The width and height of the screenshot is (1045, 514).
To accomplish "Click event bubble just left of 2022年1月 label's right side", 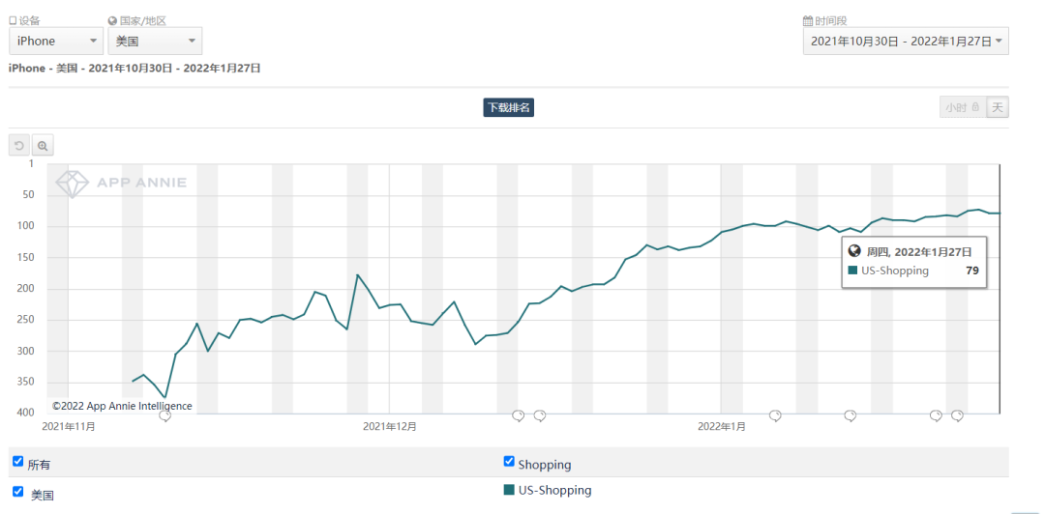I will (x=775, y=415).
